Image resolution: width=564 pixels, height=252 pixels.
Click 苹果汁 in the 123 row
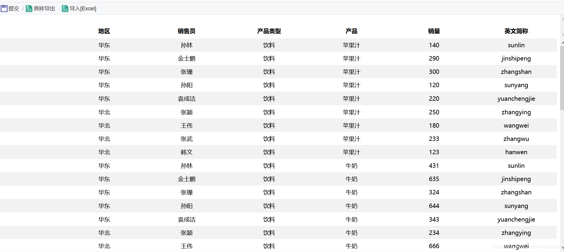point(351,152)
